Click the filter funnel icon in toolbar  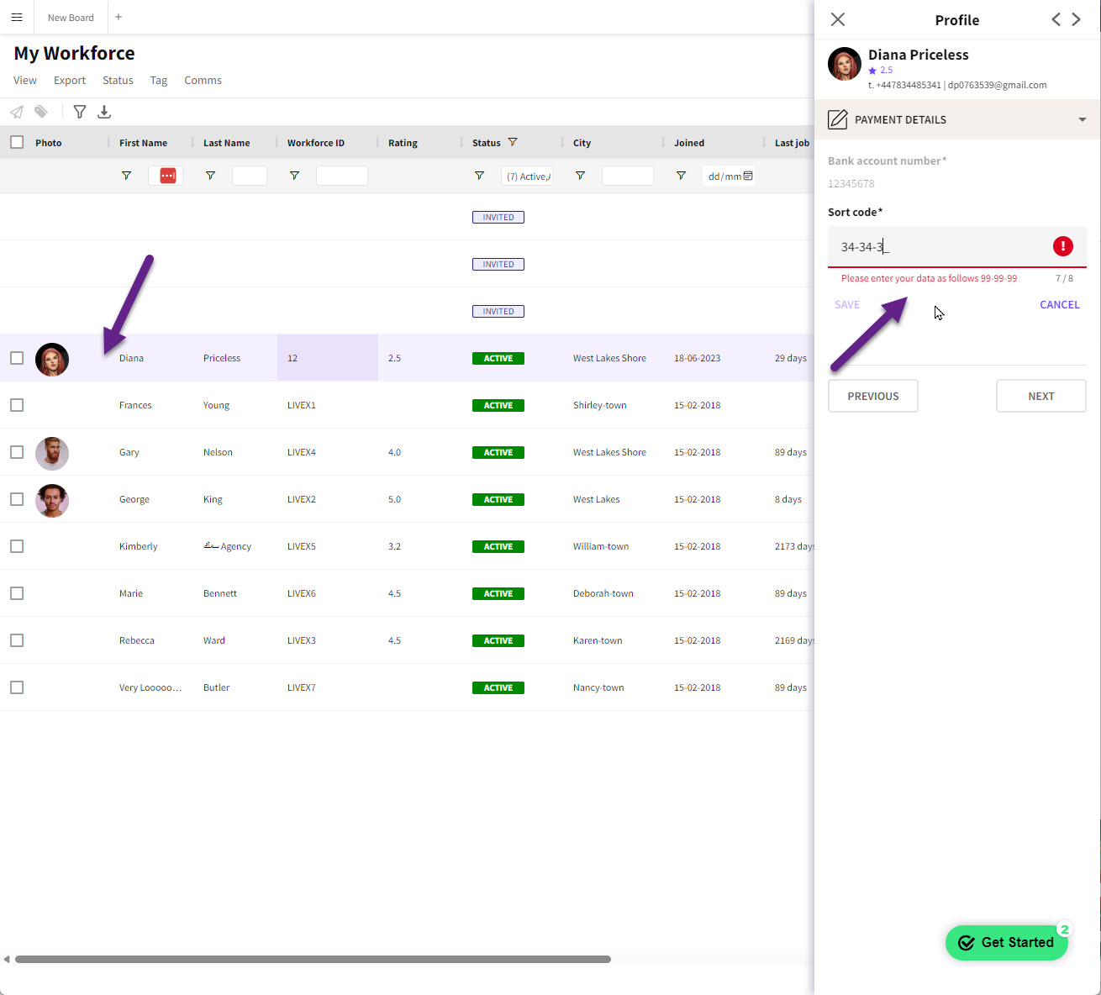click(80, 112)
